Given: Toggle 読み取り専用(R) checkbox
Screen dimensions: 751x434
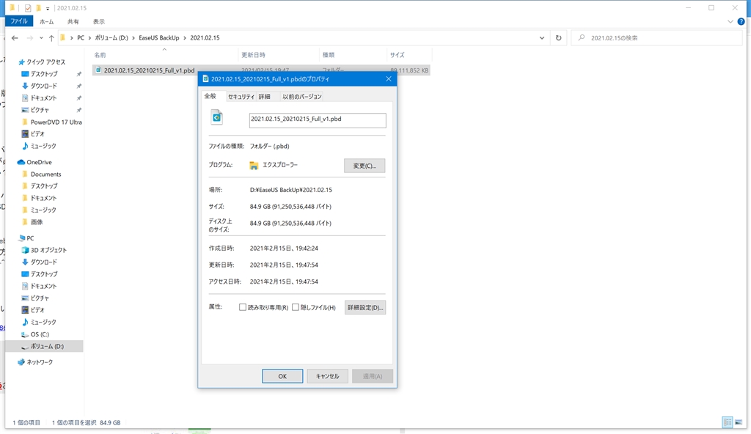Looking at the screenshot, I should pyautogui.click(x=242, y=307).
